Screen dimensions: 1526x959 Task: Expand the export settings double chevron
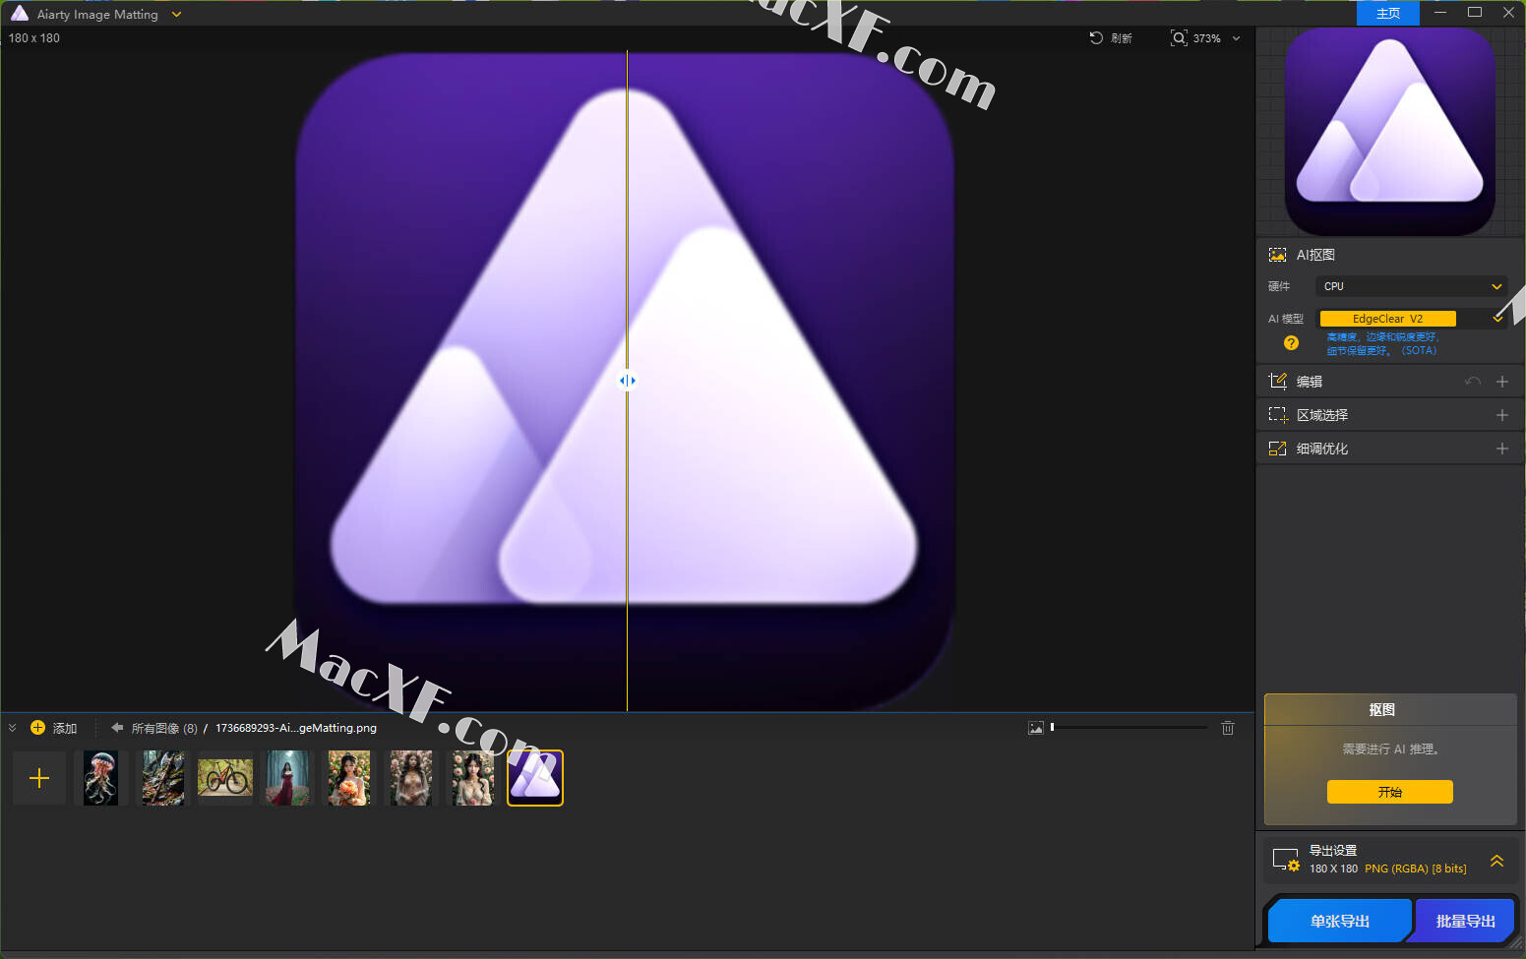coord(1496,861)
